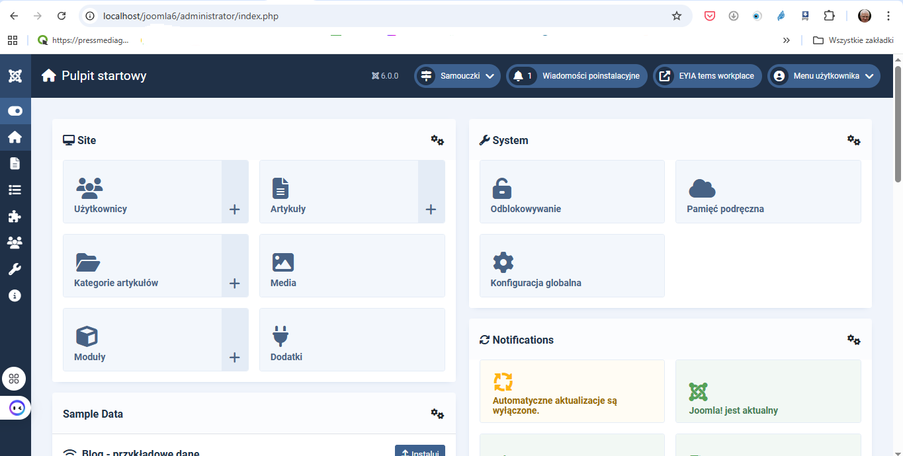Viewport: 903px width, 456px height.
Task: Open the Users icon in sidebar
Action: 15,243
